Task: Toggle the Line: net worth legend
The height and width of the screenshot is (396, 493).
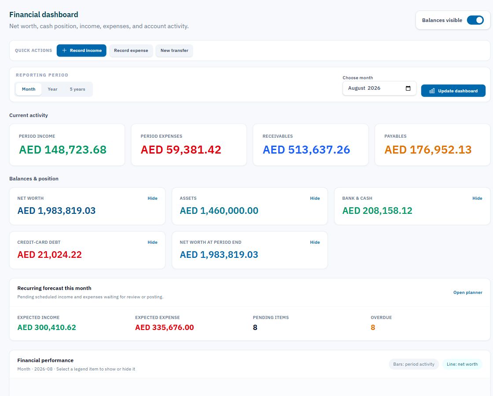Action: point(462,364)
